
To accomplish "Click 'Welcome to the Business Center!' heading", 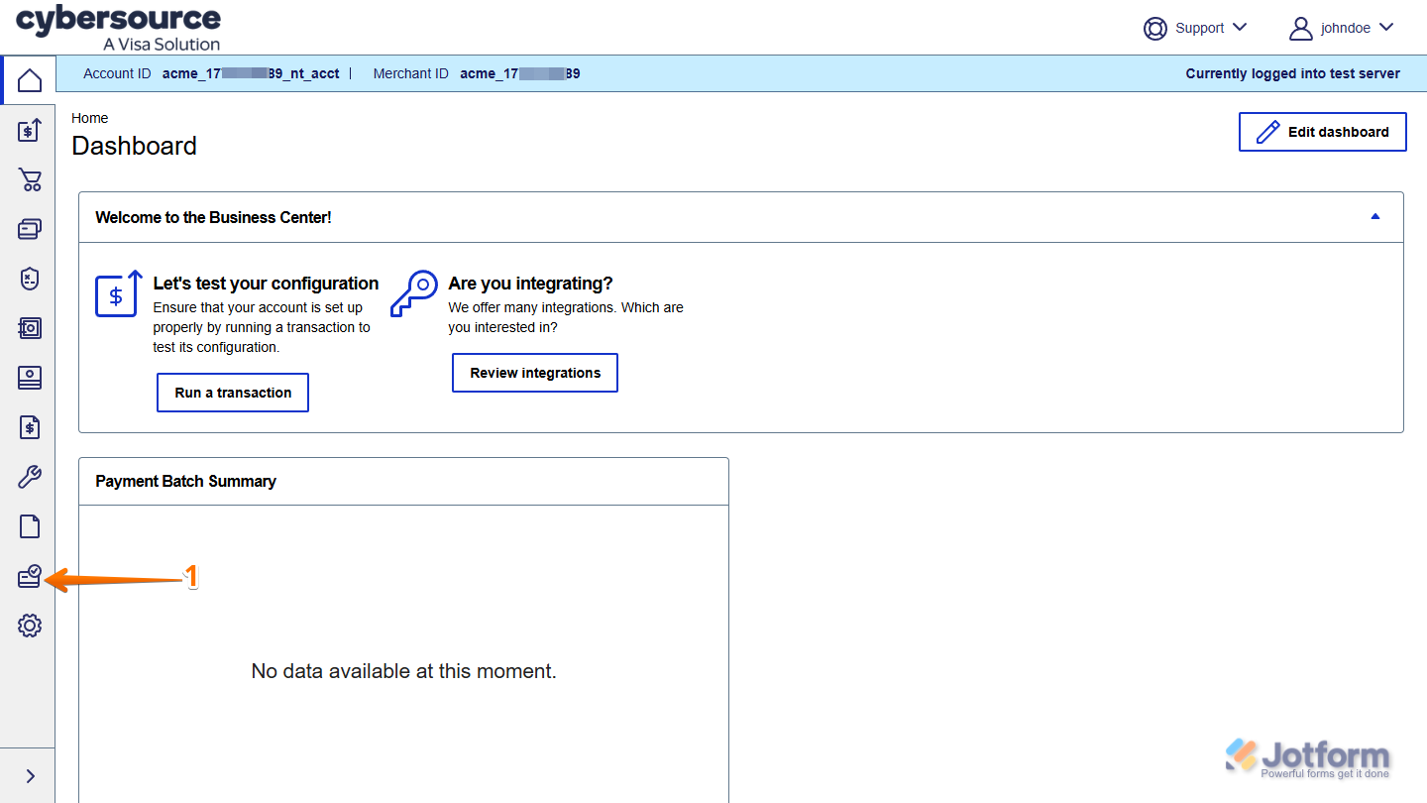I will [x=213, y=217].
